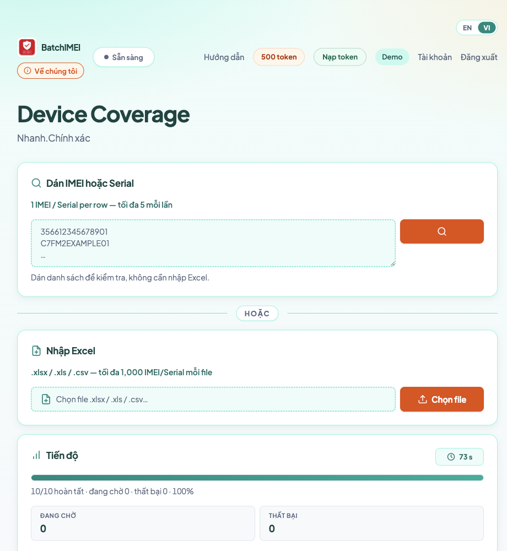
Task: Click the orange search magnifier button
Action: (441, 231)
